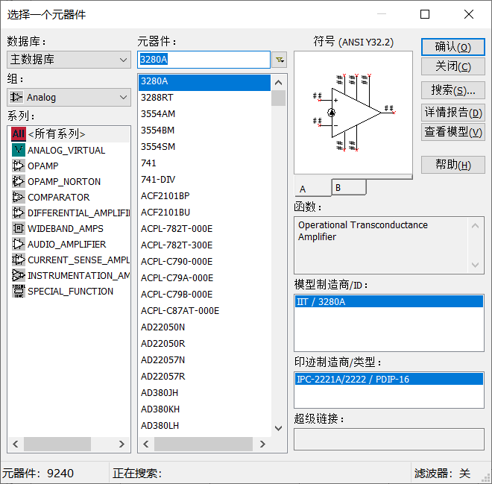492x484 pixels.
Task: Select the AUDIO_AMPLIFIER family icon
Action: pyautogui.click(x=19, y=244)
